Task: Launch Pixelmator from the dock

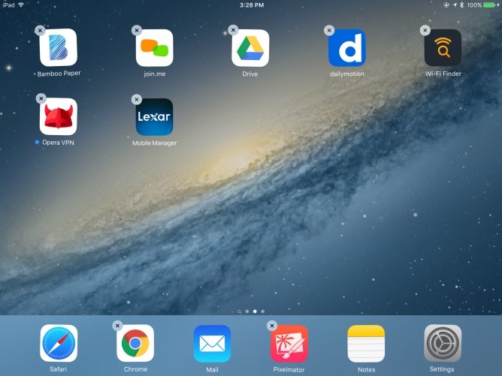Action: coord(289,344)
